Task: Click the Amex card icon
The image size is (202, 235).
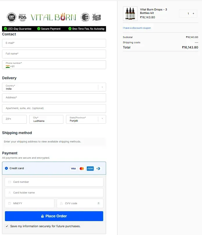Action: coord(90,169)
